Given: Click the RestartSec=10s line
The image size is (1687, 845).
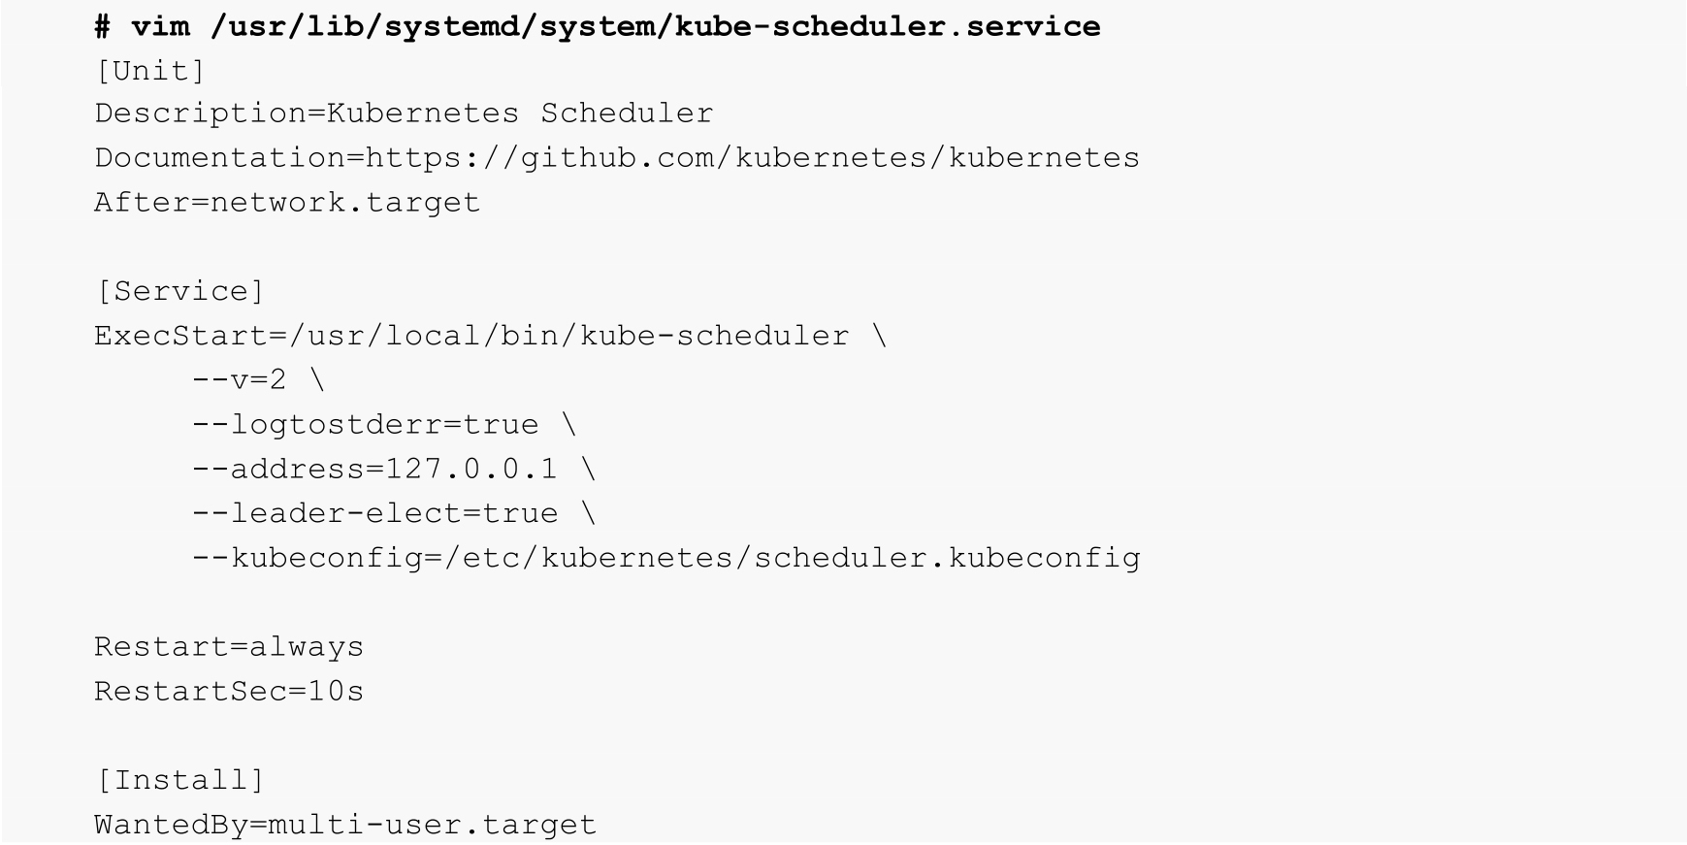Looking at the screenshot, I should tap(229, 692).
